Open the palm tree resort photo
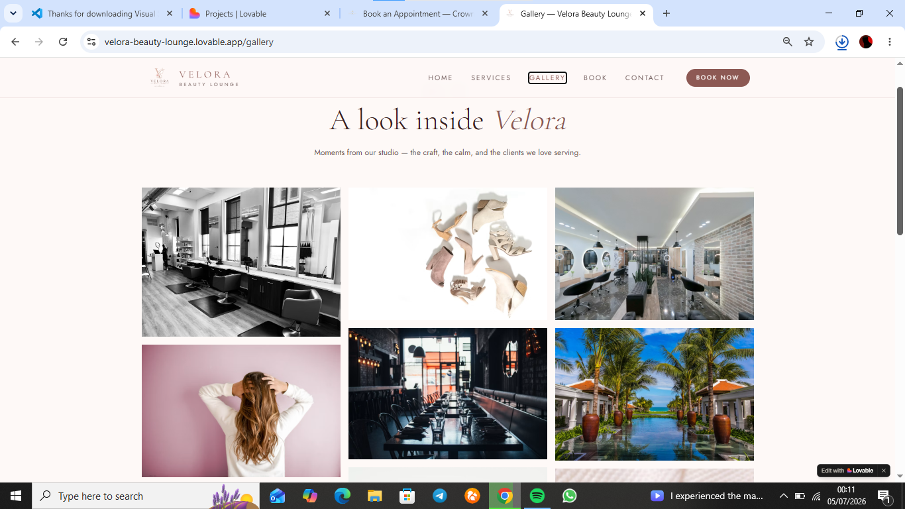 pyautogui.click(x=655, y=394)
